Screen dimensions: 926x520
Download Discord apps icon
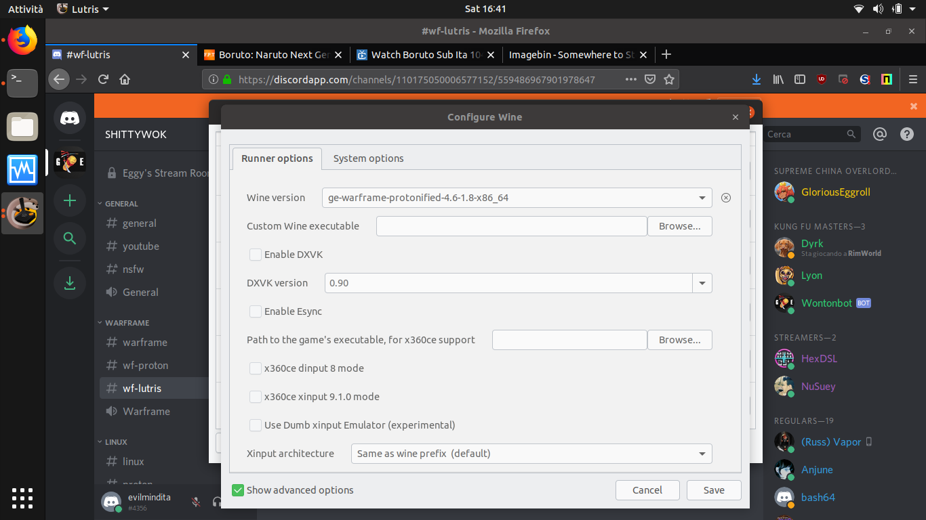pos(70,283)
